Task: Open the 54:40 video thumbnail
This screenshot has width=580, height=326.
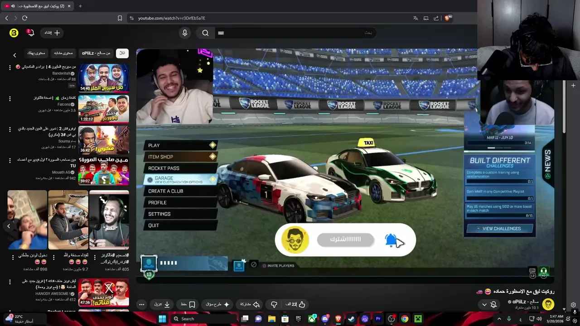Action: pos(104,77)
